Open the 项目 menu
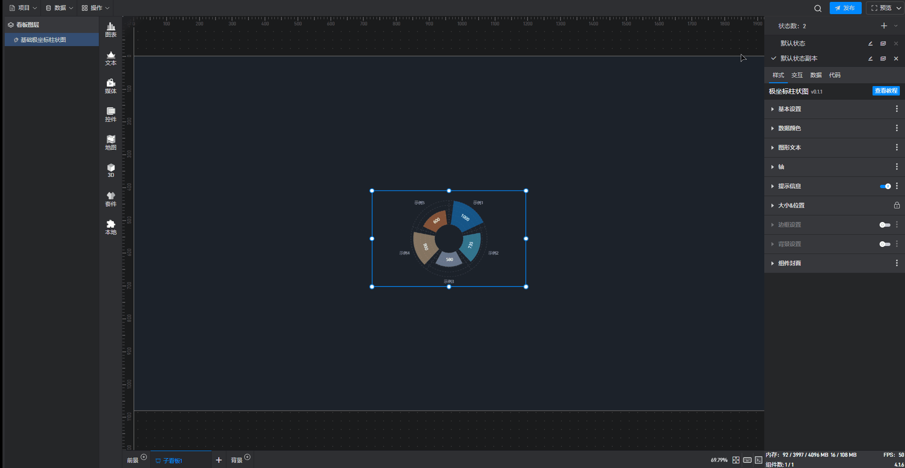 click(x=23, y=8)
